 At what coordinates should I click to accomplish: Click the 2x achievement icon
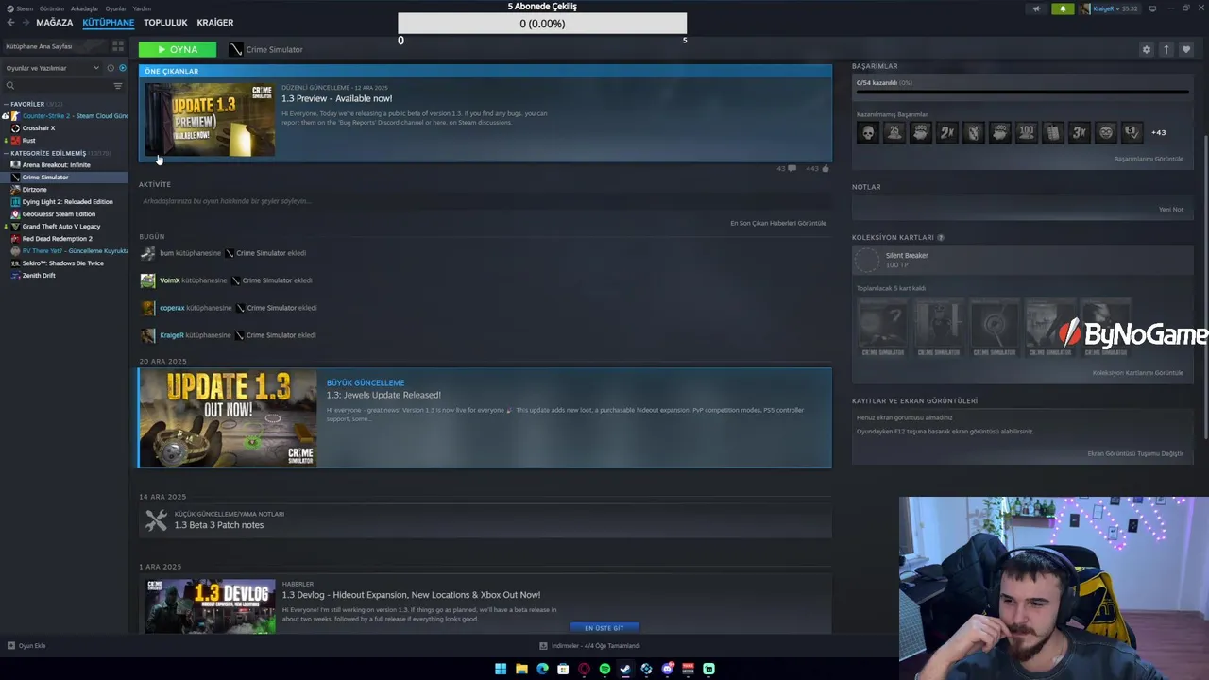(946, 132)
